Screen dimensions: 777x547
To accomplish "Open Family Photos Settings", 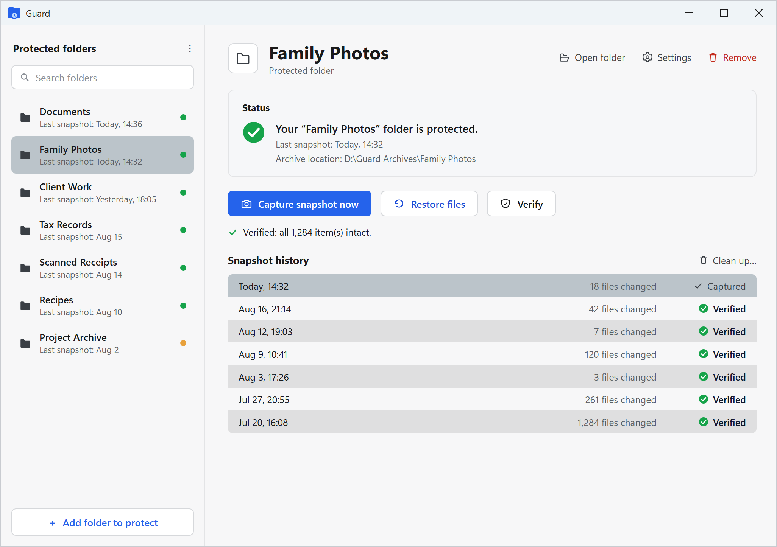I will 667,57.
